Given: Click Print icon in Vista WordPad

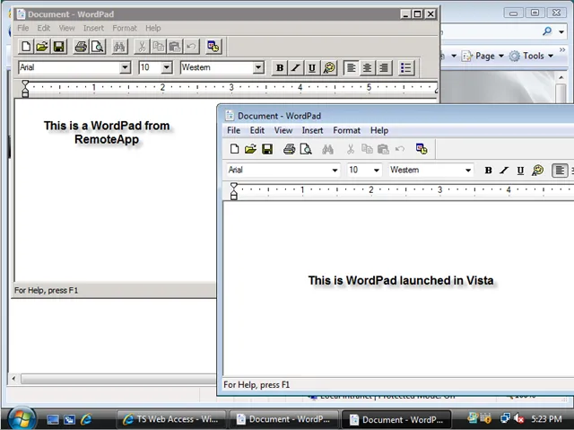Looking at the screenshot, I should (x=289, y=149).
